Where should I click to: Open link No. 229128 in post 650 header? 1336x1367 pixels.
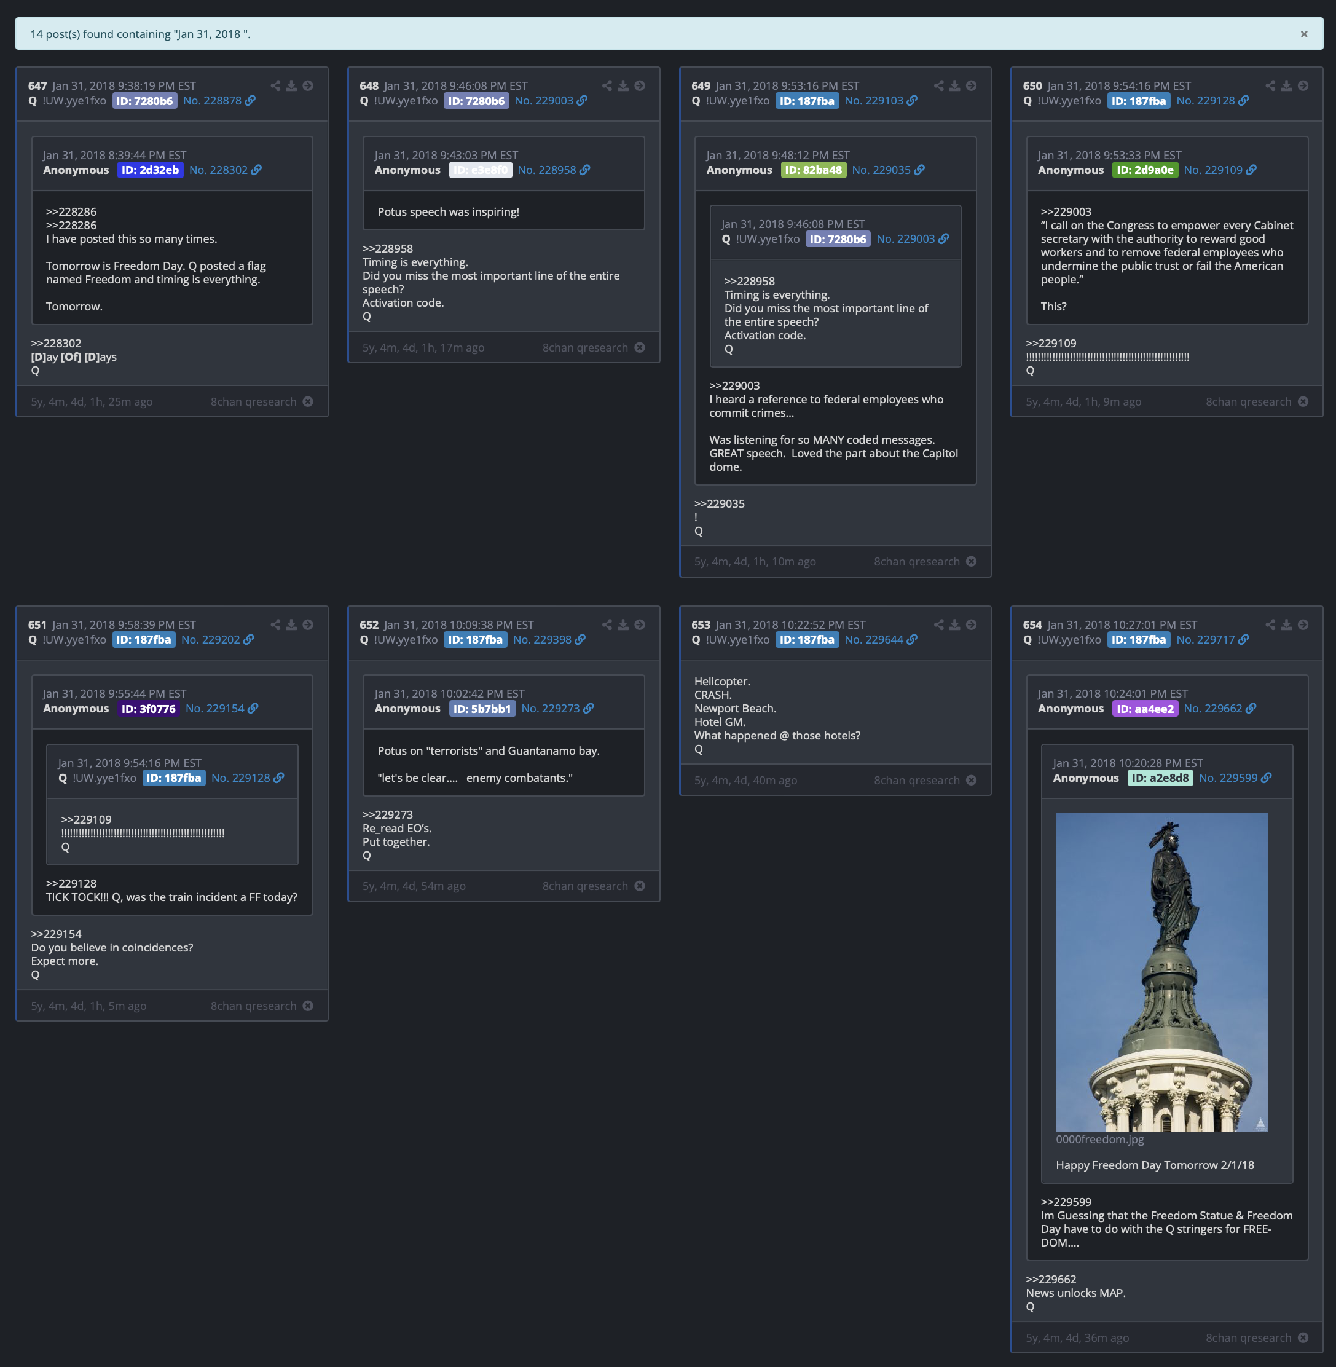tap(1212, 100)
